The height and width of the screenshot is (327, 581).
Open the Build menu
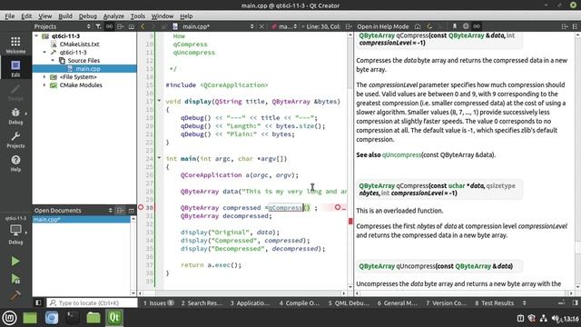coord(65,16)
